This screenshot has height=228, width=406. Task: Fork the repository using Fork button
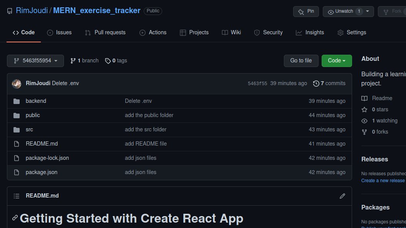pos(392,12)
